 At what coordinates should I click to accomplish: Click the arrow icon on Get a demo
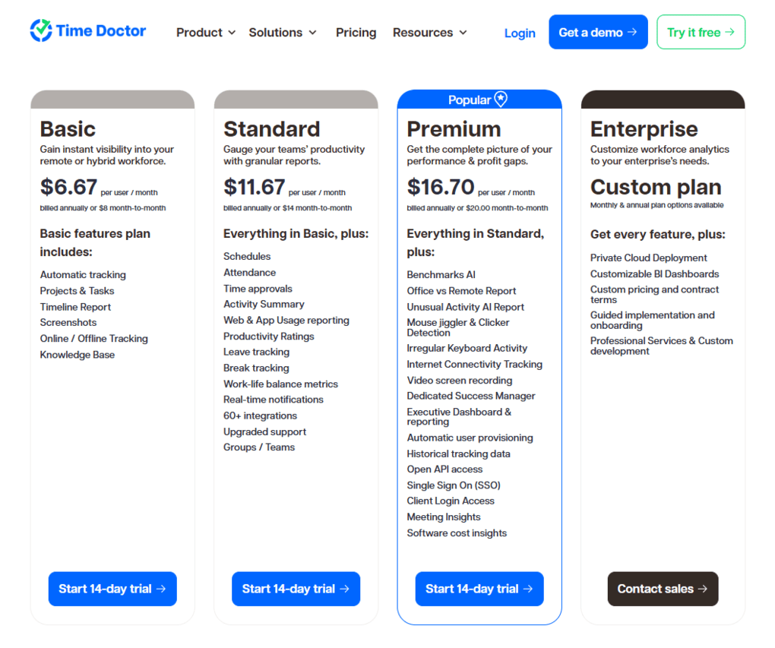coord(634,32)
